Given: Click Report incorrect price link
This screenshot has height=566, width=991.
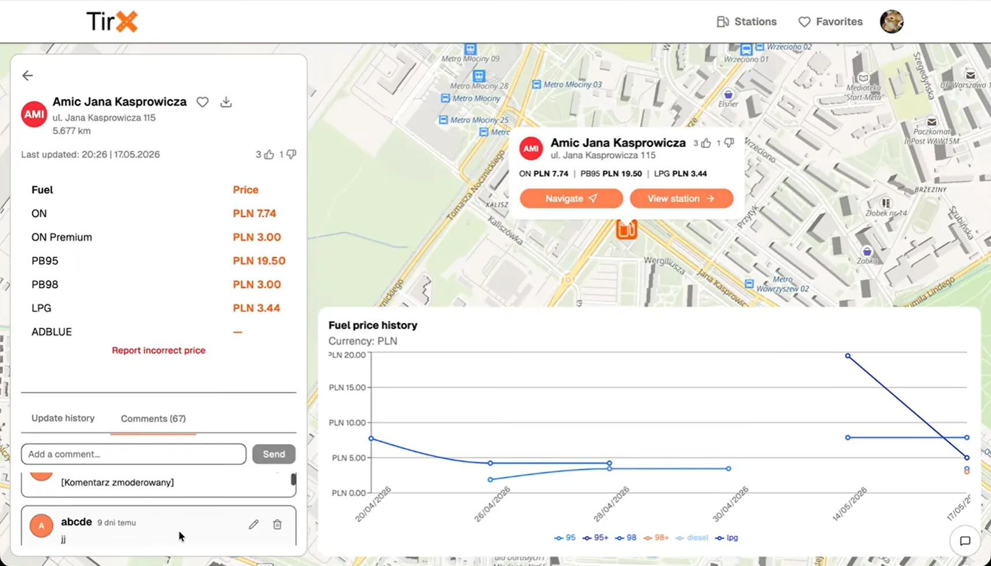Looking at the screenshot, I should click(x=159, y=350).
